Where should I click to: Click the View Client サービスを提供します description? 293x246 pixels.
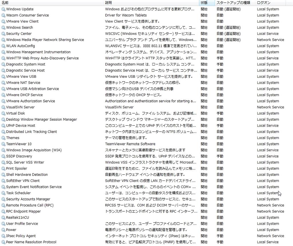(x=132, y=21)
